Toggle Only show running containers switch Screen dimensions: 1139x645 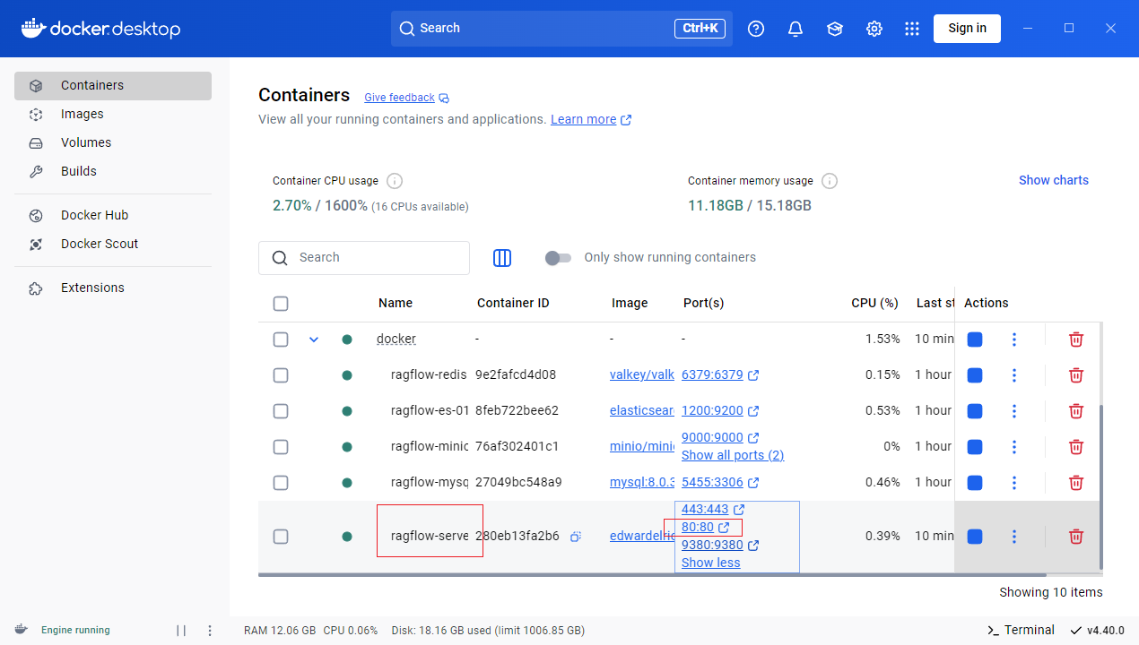558,258
